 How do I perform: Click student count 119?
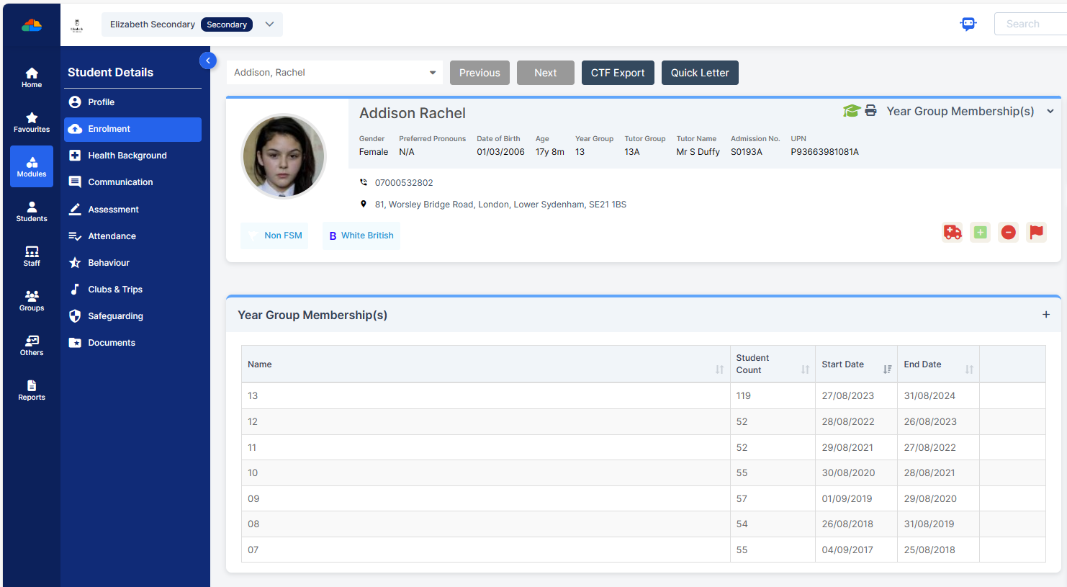(743, 396)
